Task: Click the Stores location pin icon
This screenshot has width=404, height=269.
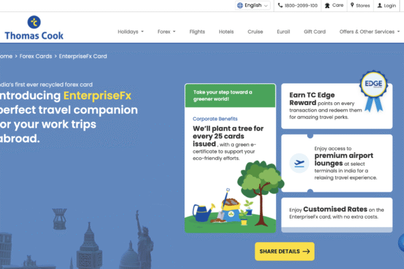Action: (352, 5)
